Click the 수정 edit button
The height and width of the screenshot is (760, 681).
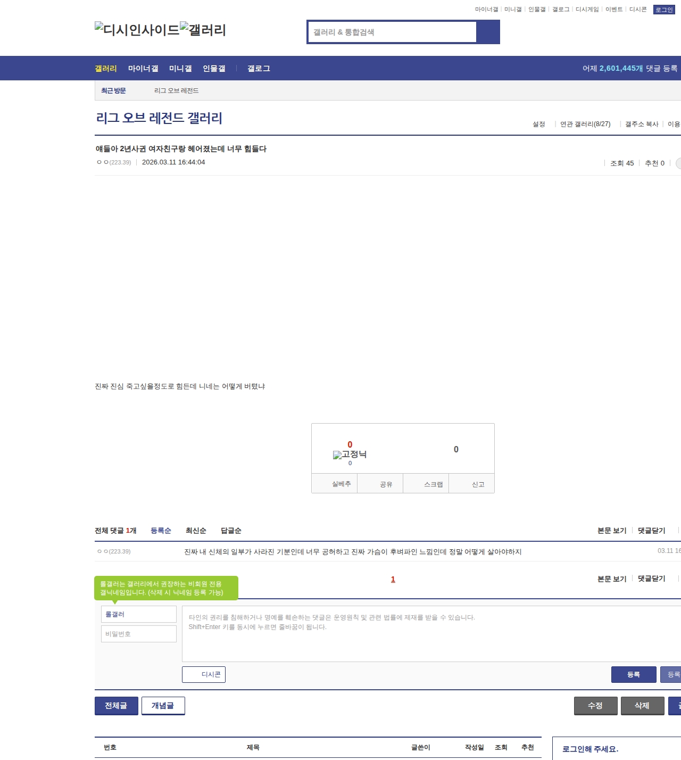pos(596,706)
